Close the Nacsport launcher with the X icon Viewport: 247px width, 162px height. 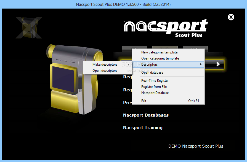point(231,17)
